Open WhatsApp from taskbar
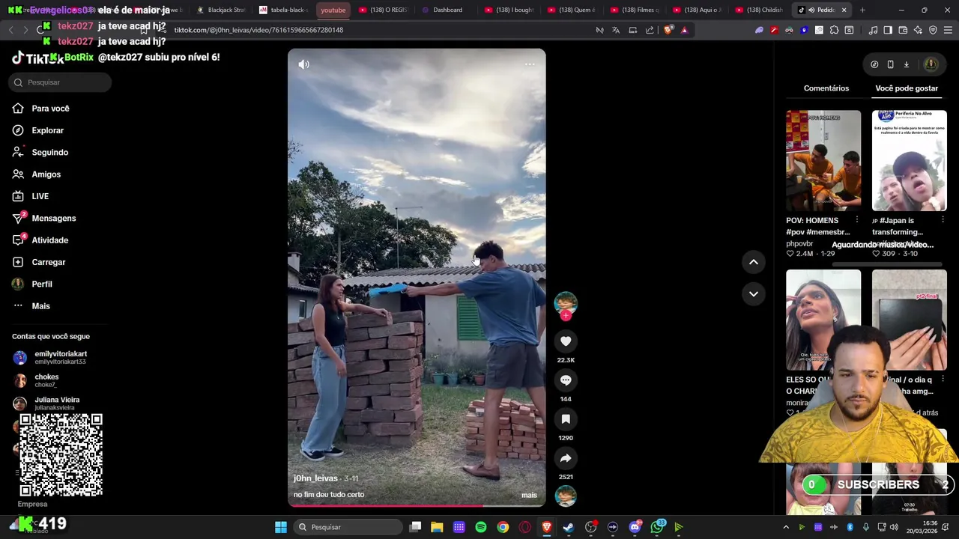 (x=657, y=527)
